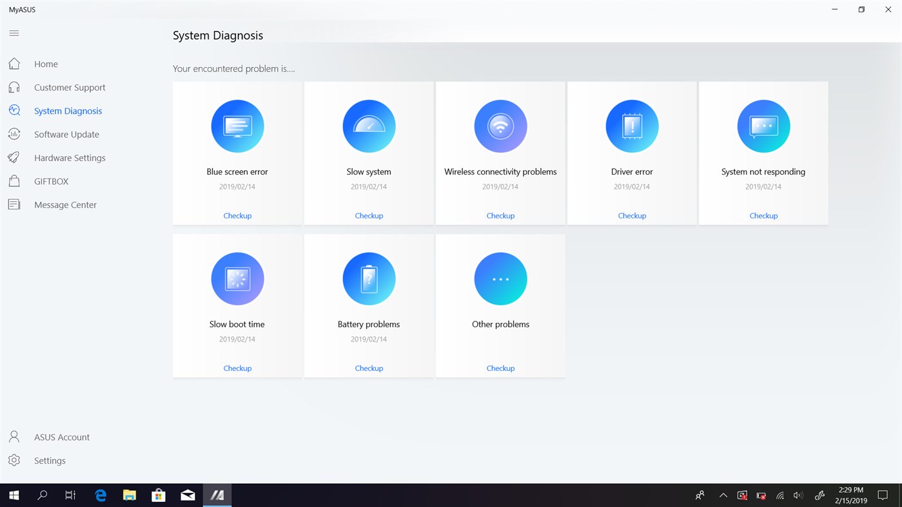Open Message Center section
This screenshot has height=507, width=902.
(65, 205)
